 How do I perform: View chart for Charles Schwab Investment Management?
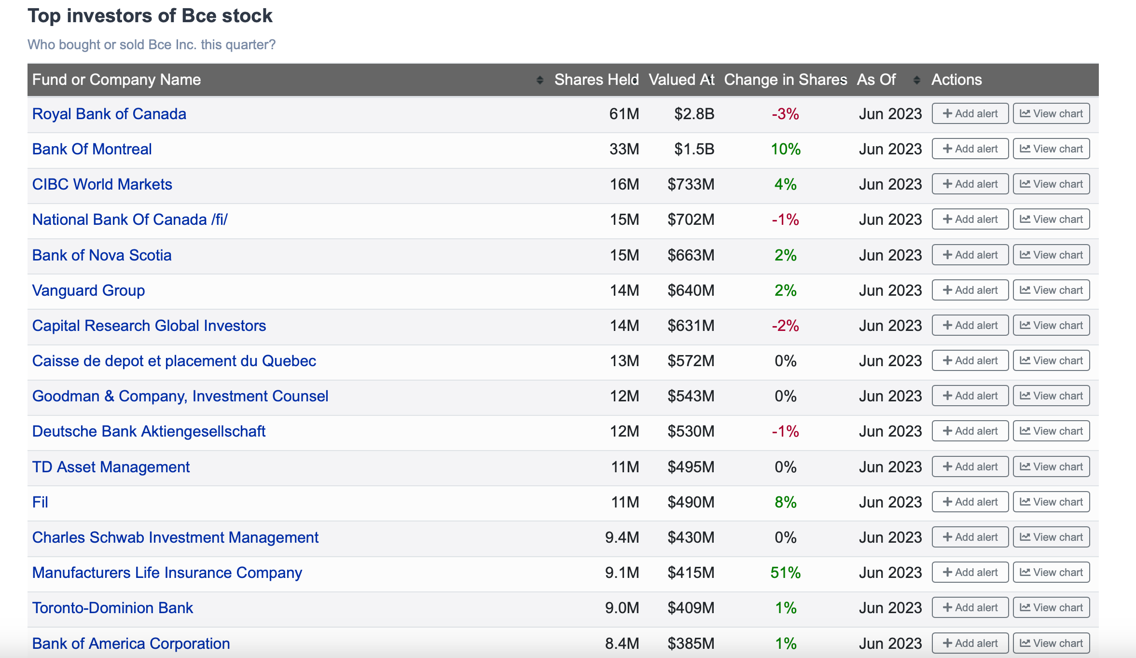click(x=1051, y=537)
